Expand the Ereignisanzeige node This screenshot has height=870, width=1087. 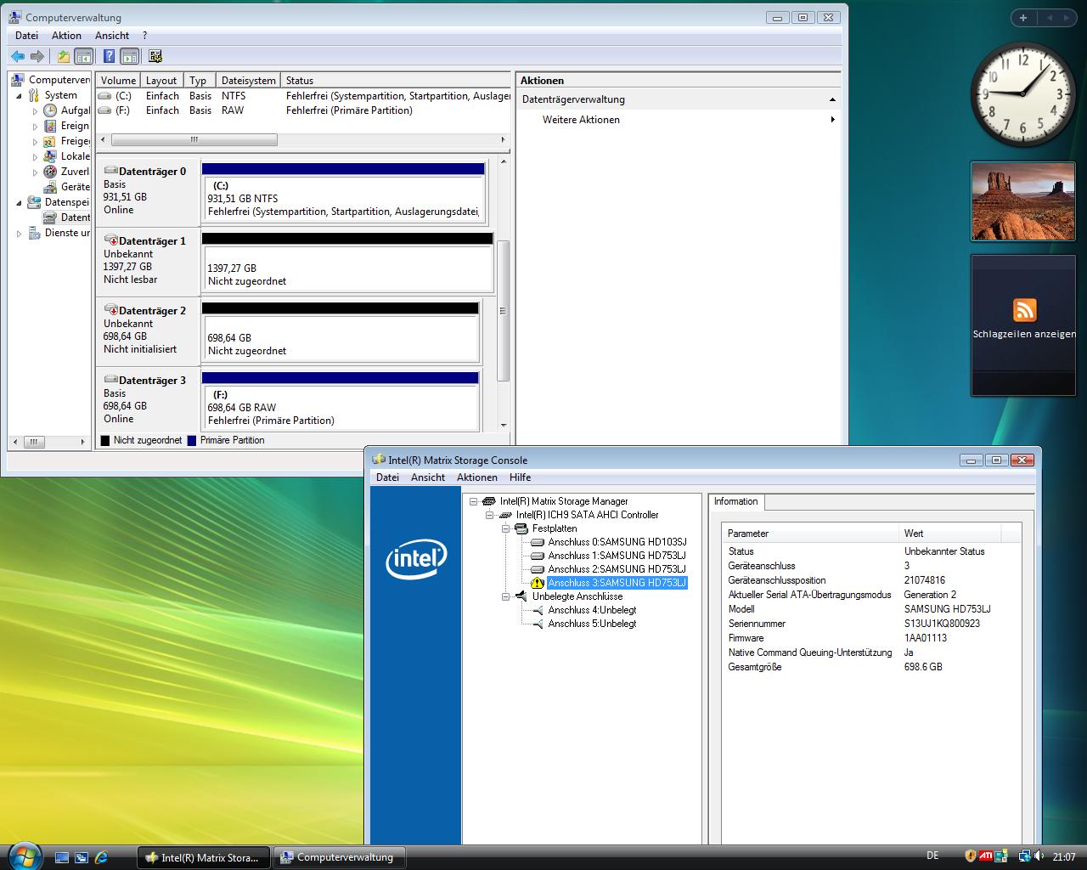35,127
